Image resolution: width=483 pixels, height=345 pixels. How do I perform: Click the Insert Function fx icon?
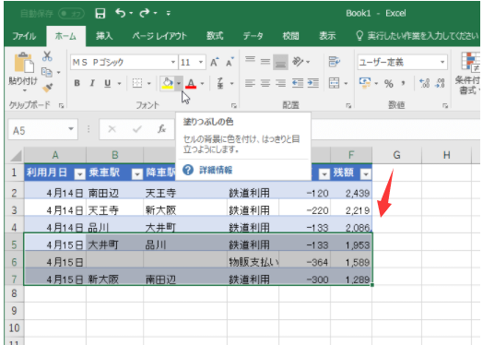click(161, 129)
